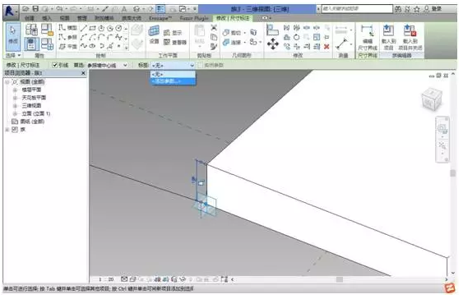Viewport: 463px width, 299px height.
Task: Click the Cut geometry button
Action: click(x=233, y=32)
